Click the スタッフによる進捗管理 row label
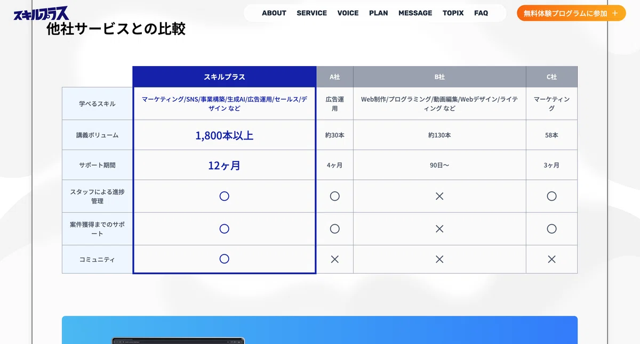640x344 pixels. [x=97, y=196]
